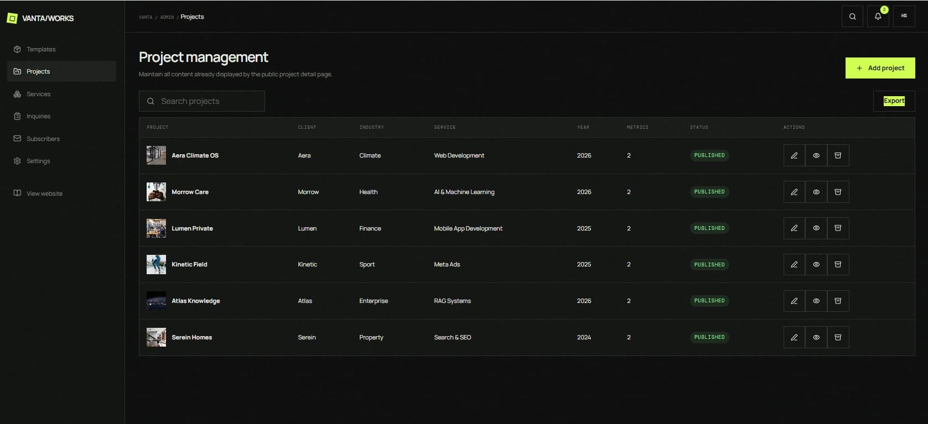Screen dimensions: 928x424
Task: Open Atlas Knowledge thumbnail
Action: (x=156, y=301)
